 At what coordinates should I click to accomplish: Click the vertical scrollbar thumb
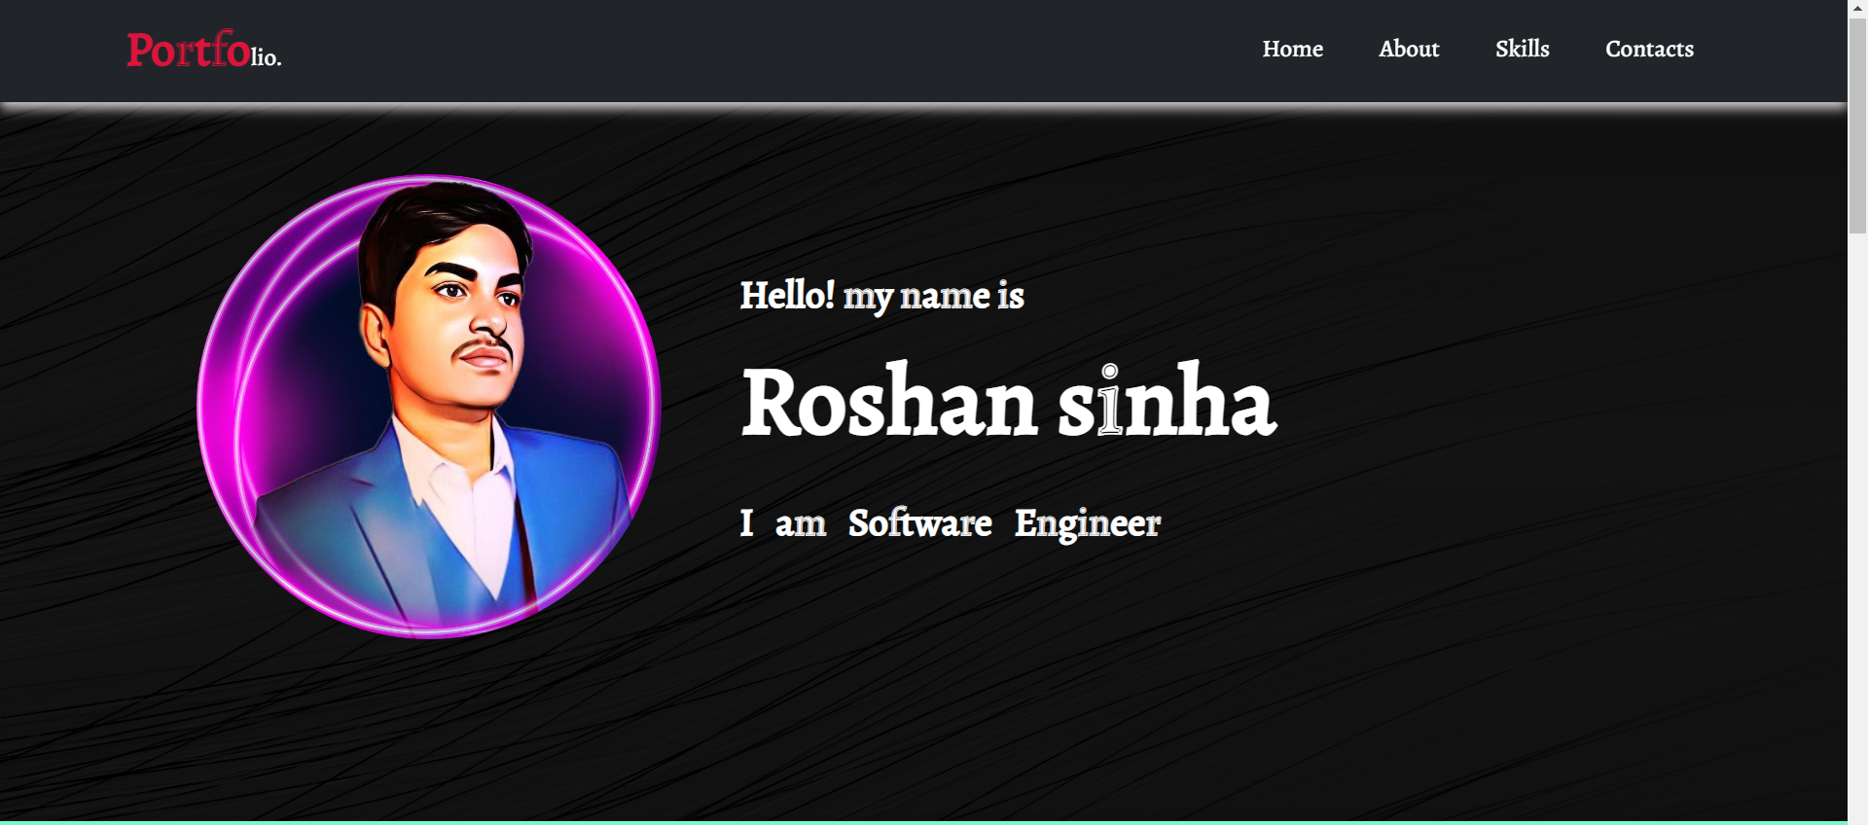click(1857, 125)
